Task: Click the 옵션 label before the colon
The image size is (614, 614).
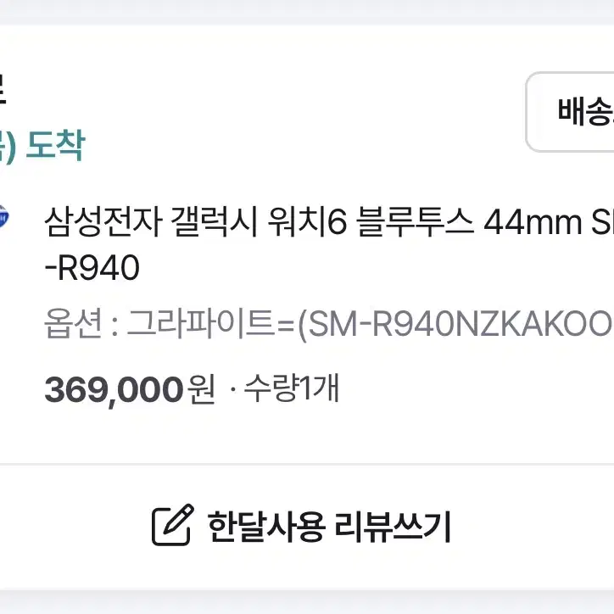Action: (73, 323)
